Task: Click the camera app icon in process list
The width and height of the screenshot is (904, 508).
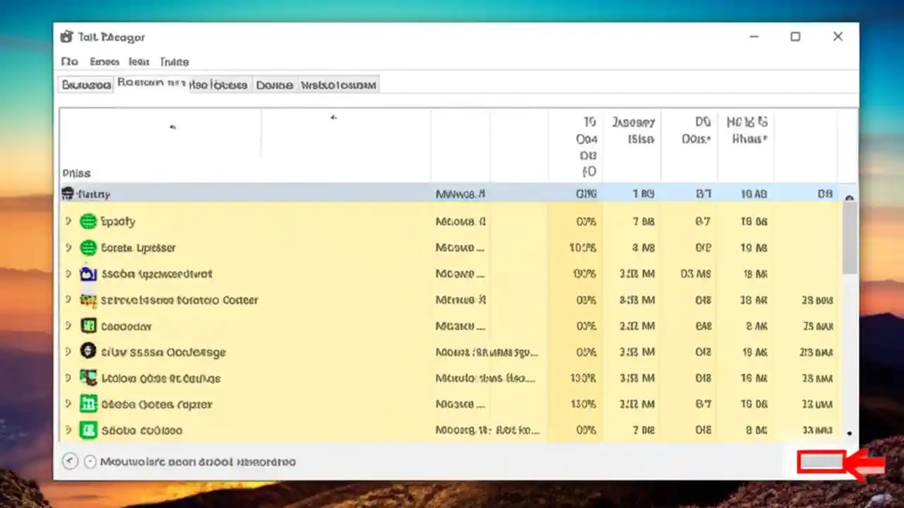Action: [88, 274]
